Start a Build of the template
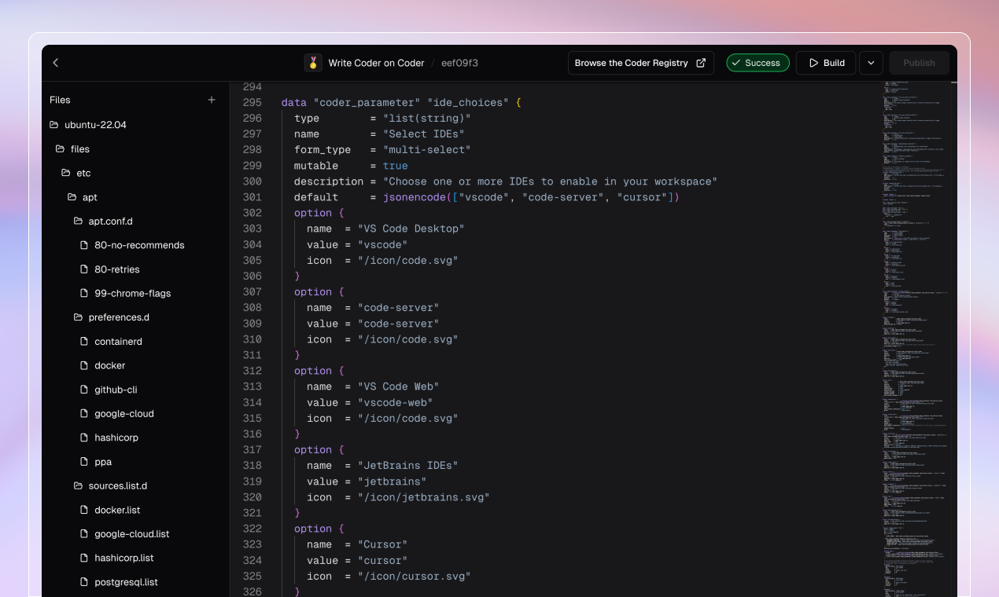The width and height of the screenshot is (999, 597). (826, 63)
